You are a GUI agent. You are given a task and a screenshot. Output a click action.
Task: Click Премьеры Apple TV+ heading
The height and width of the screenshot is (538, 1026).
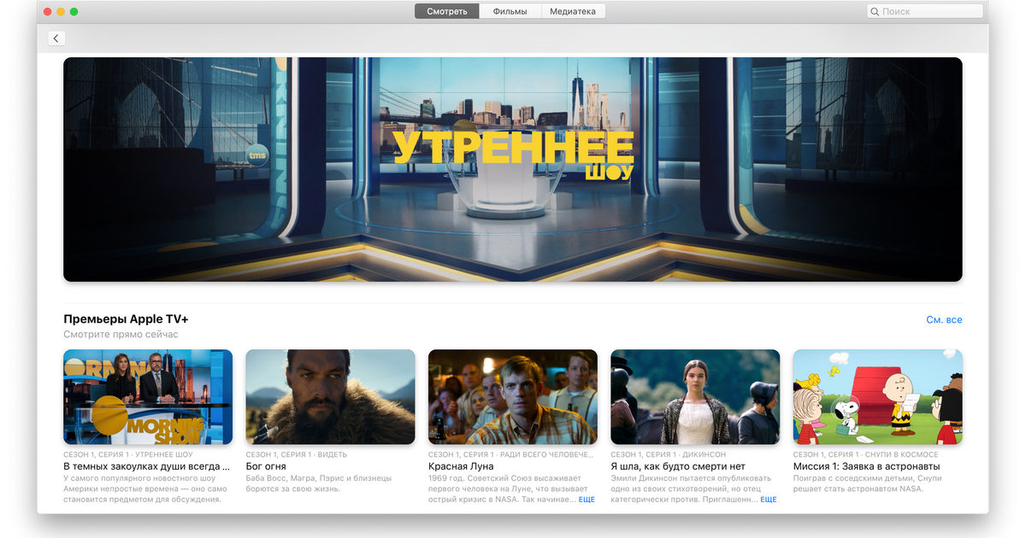pos(126,319)
